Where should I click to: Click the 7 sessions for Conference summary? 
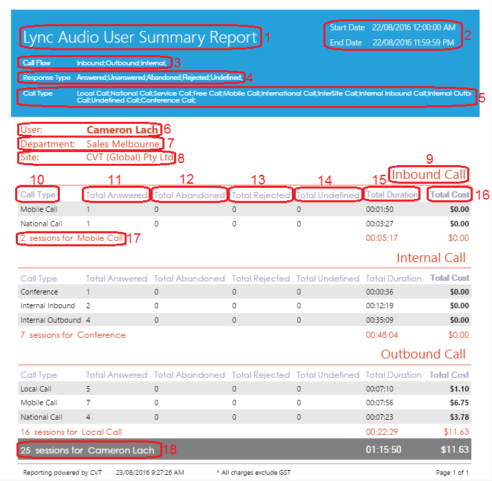click(73, 335)
